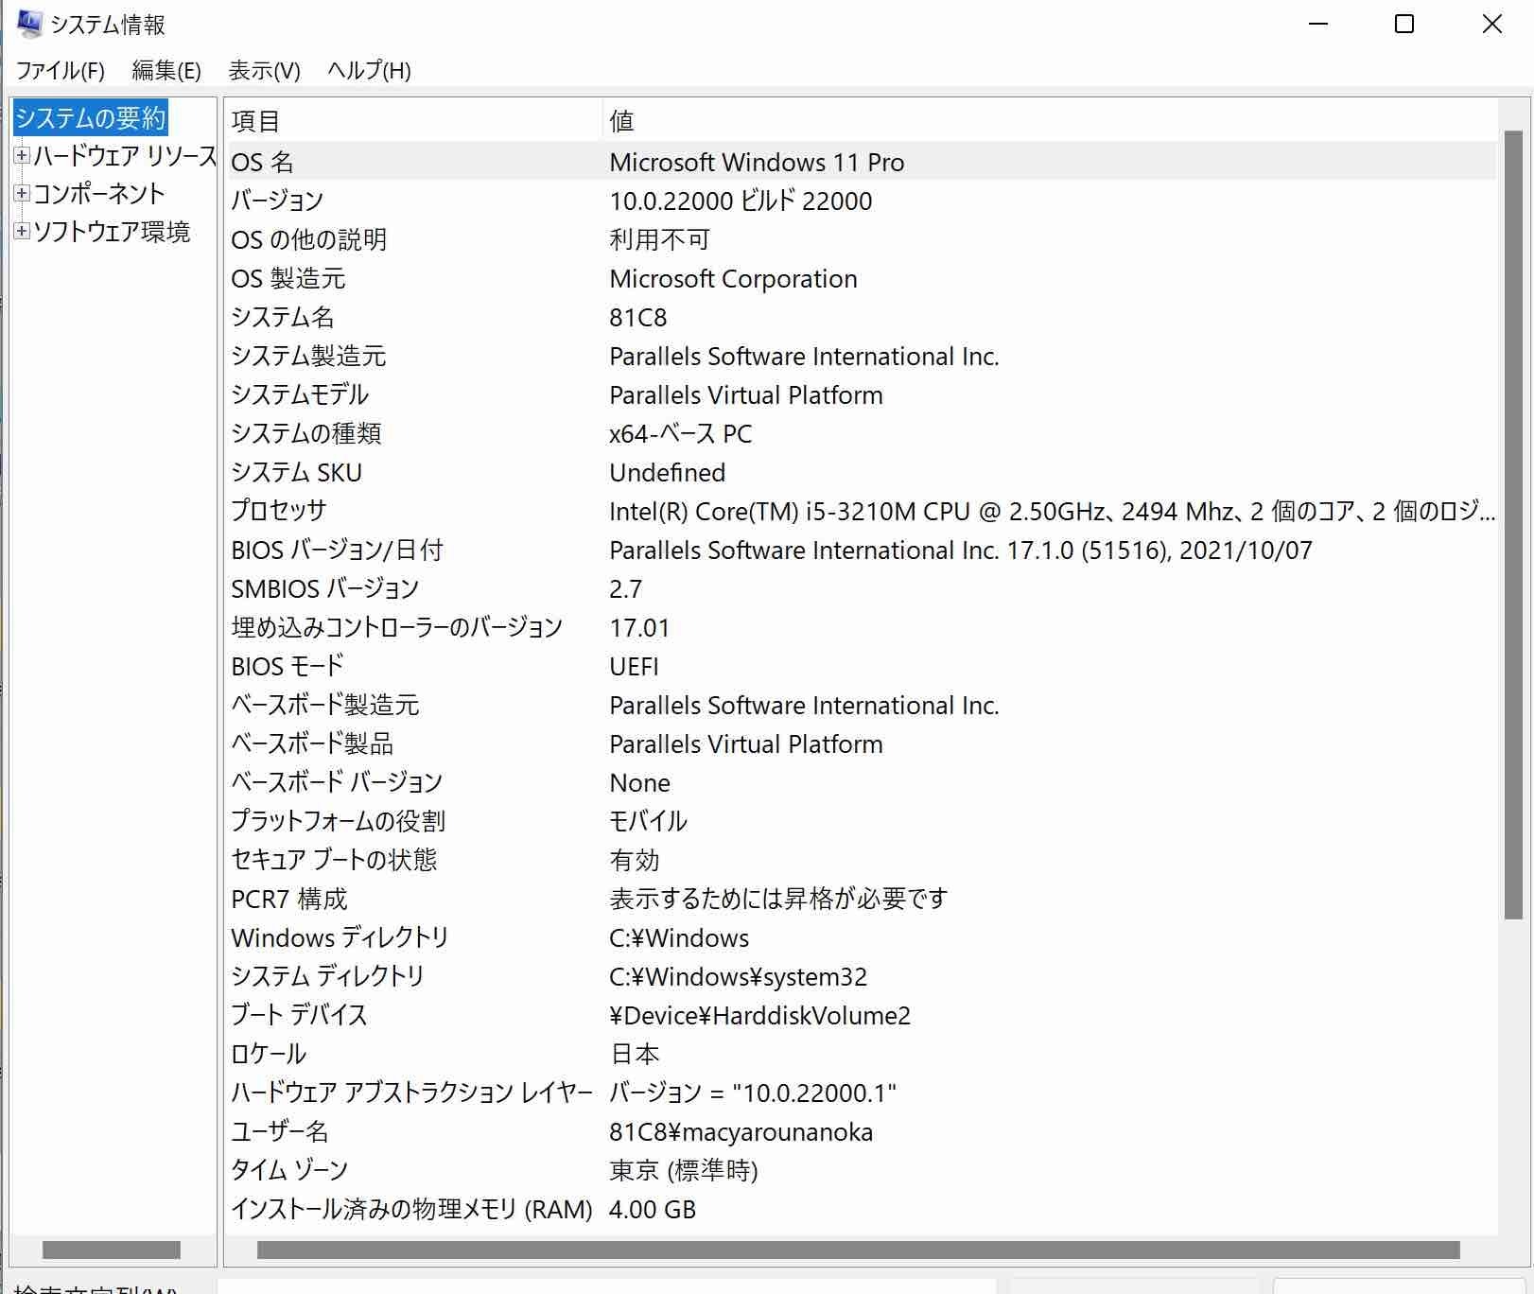
Task: Select ベースボード製品 row
Action: [862, 743]
